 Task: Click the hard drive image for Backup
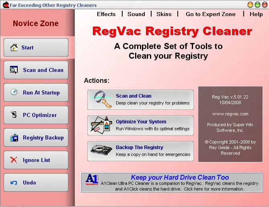[101, 151]
